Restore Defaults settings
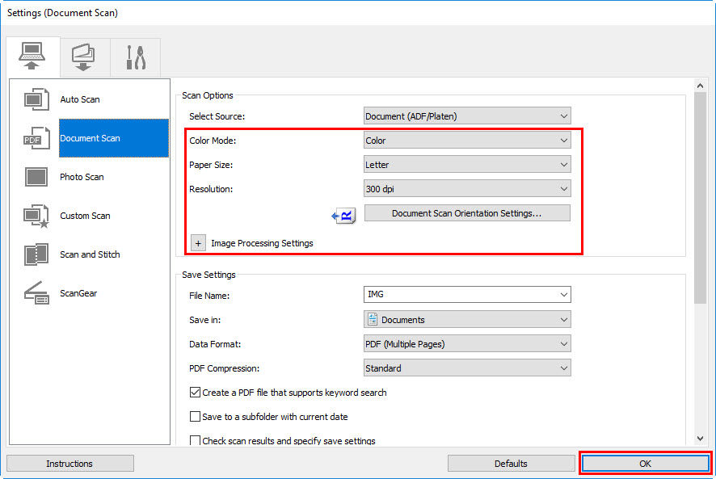The image size is (716, 479). (511, 463)
